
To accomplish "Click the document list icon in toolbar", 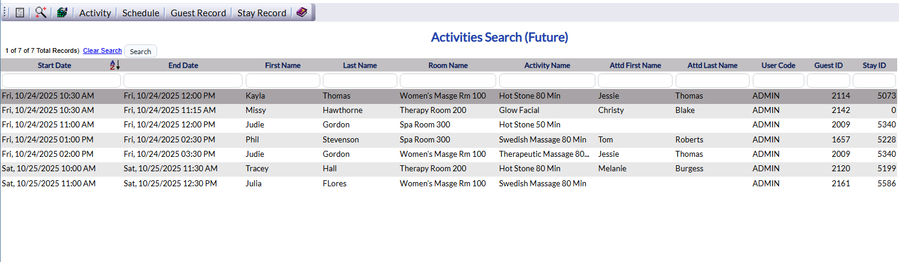I will click(x=20, y=13).
